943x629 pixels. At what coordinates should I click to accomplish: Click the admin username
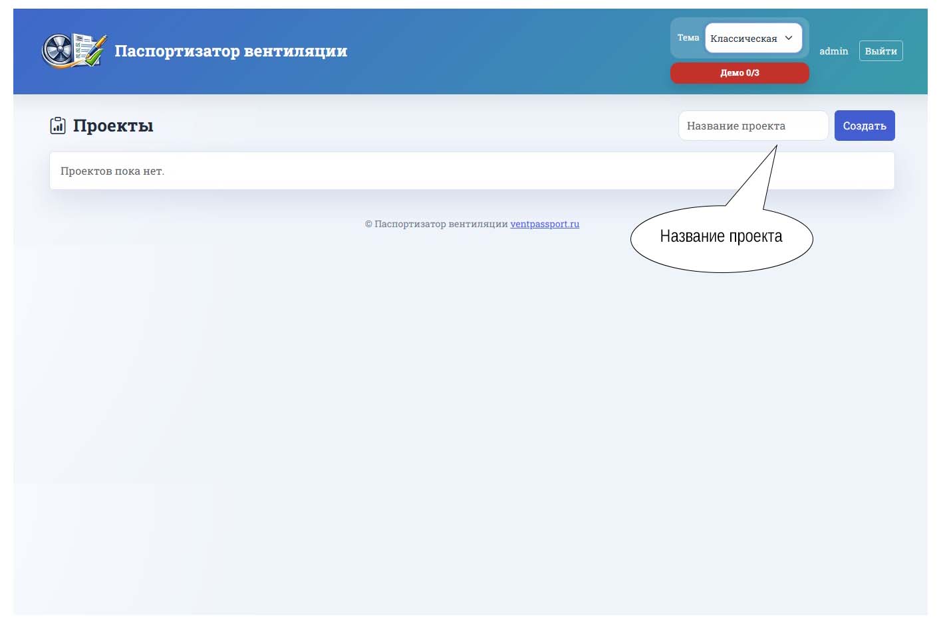coord(834,51)
